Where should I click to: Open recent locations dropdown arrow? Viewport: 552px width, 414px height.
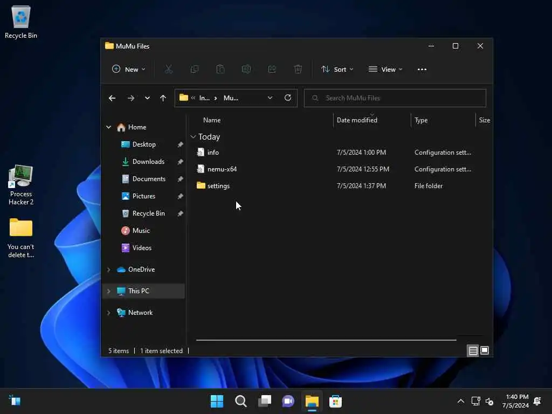(147, 98)
